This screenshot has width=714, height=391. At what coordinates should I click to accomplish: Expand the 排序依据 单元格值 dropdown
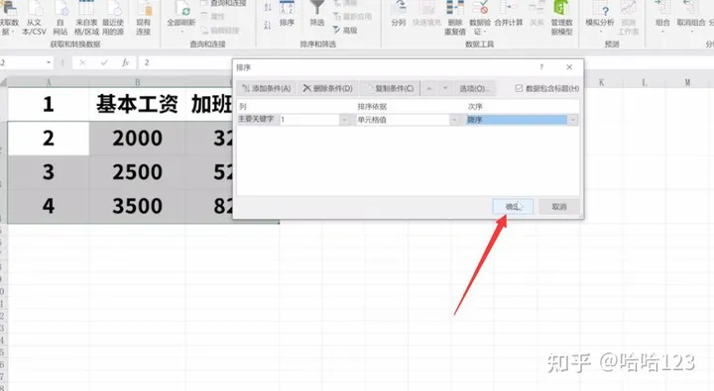pos(454,120)
